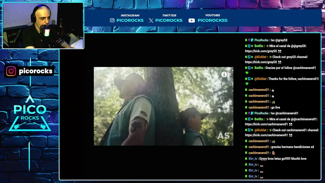Click PicoRocks username in '!so @greySX' message
325x183 pixels.
tap(261, 40)
